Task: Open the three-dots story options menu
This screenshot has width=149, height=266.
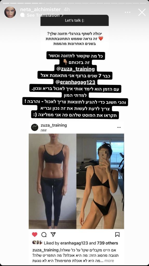Action: tap(127, 12)
